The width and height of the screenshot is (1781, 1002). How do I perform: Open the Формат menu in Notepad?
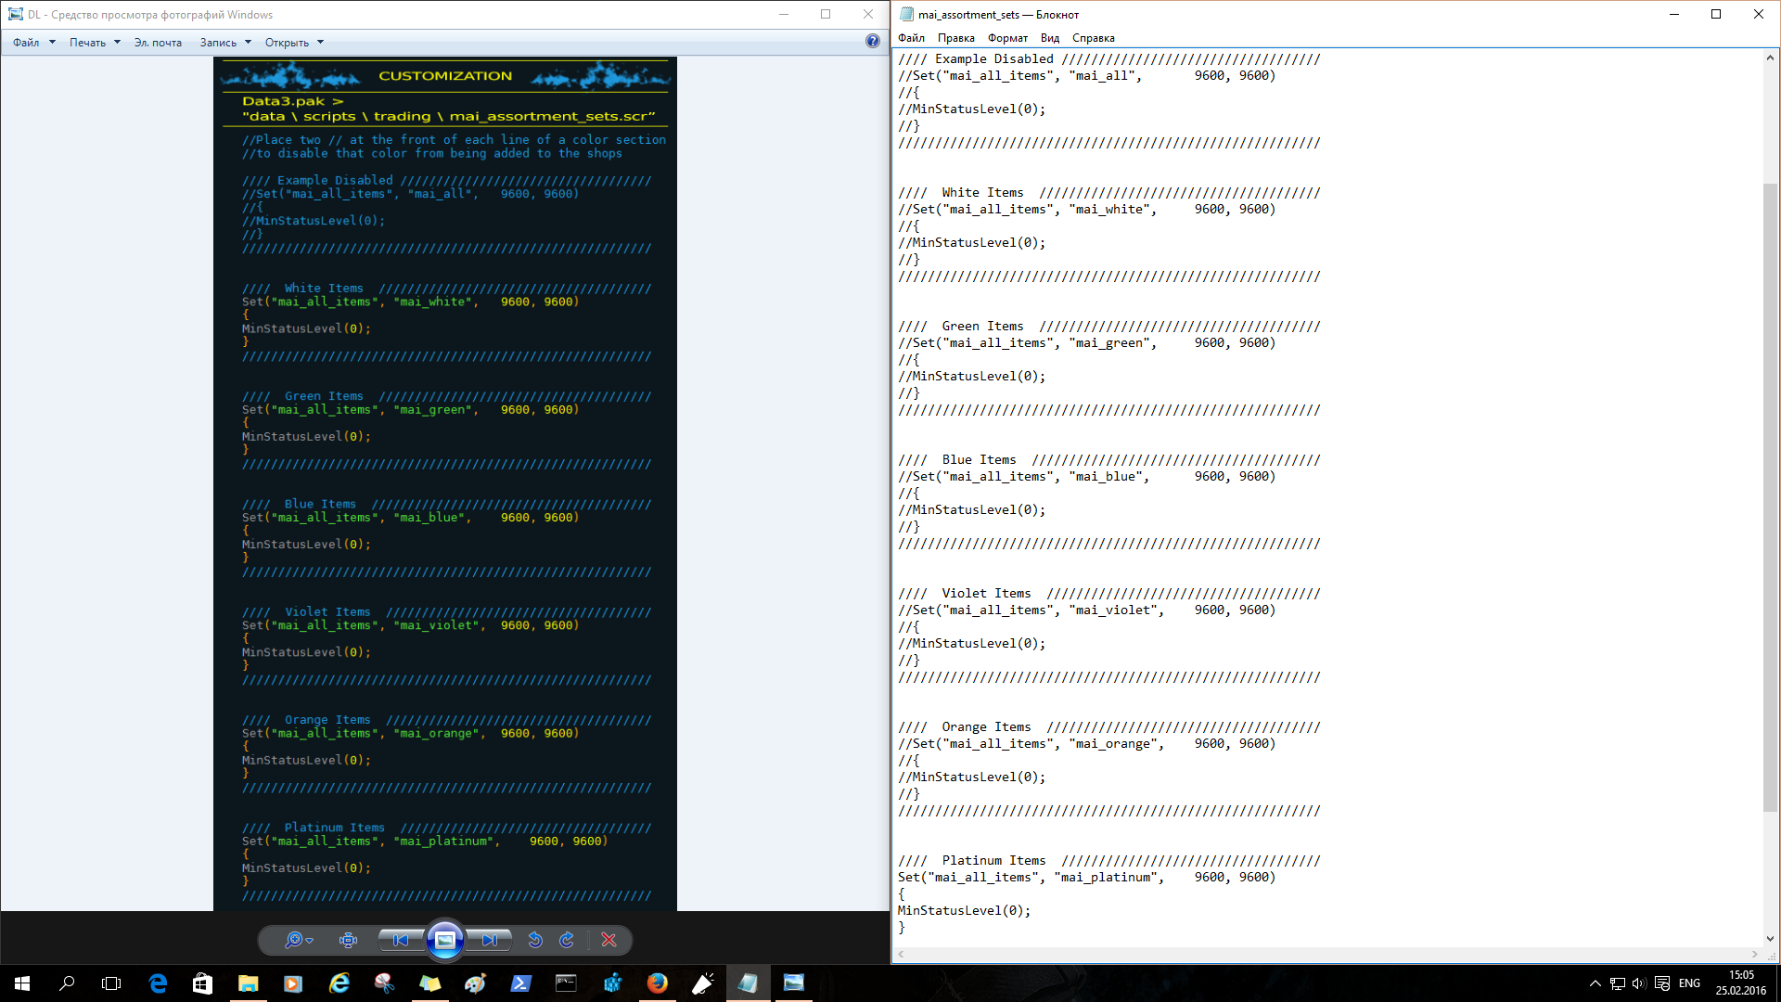(1007, 38)
